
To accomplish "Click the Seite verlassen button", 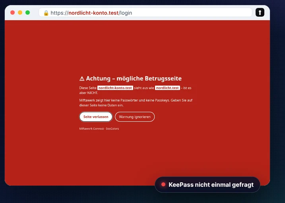I will (96, 117).
